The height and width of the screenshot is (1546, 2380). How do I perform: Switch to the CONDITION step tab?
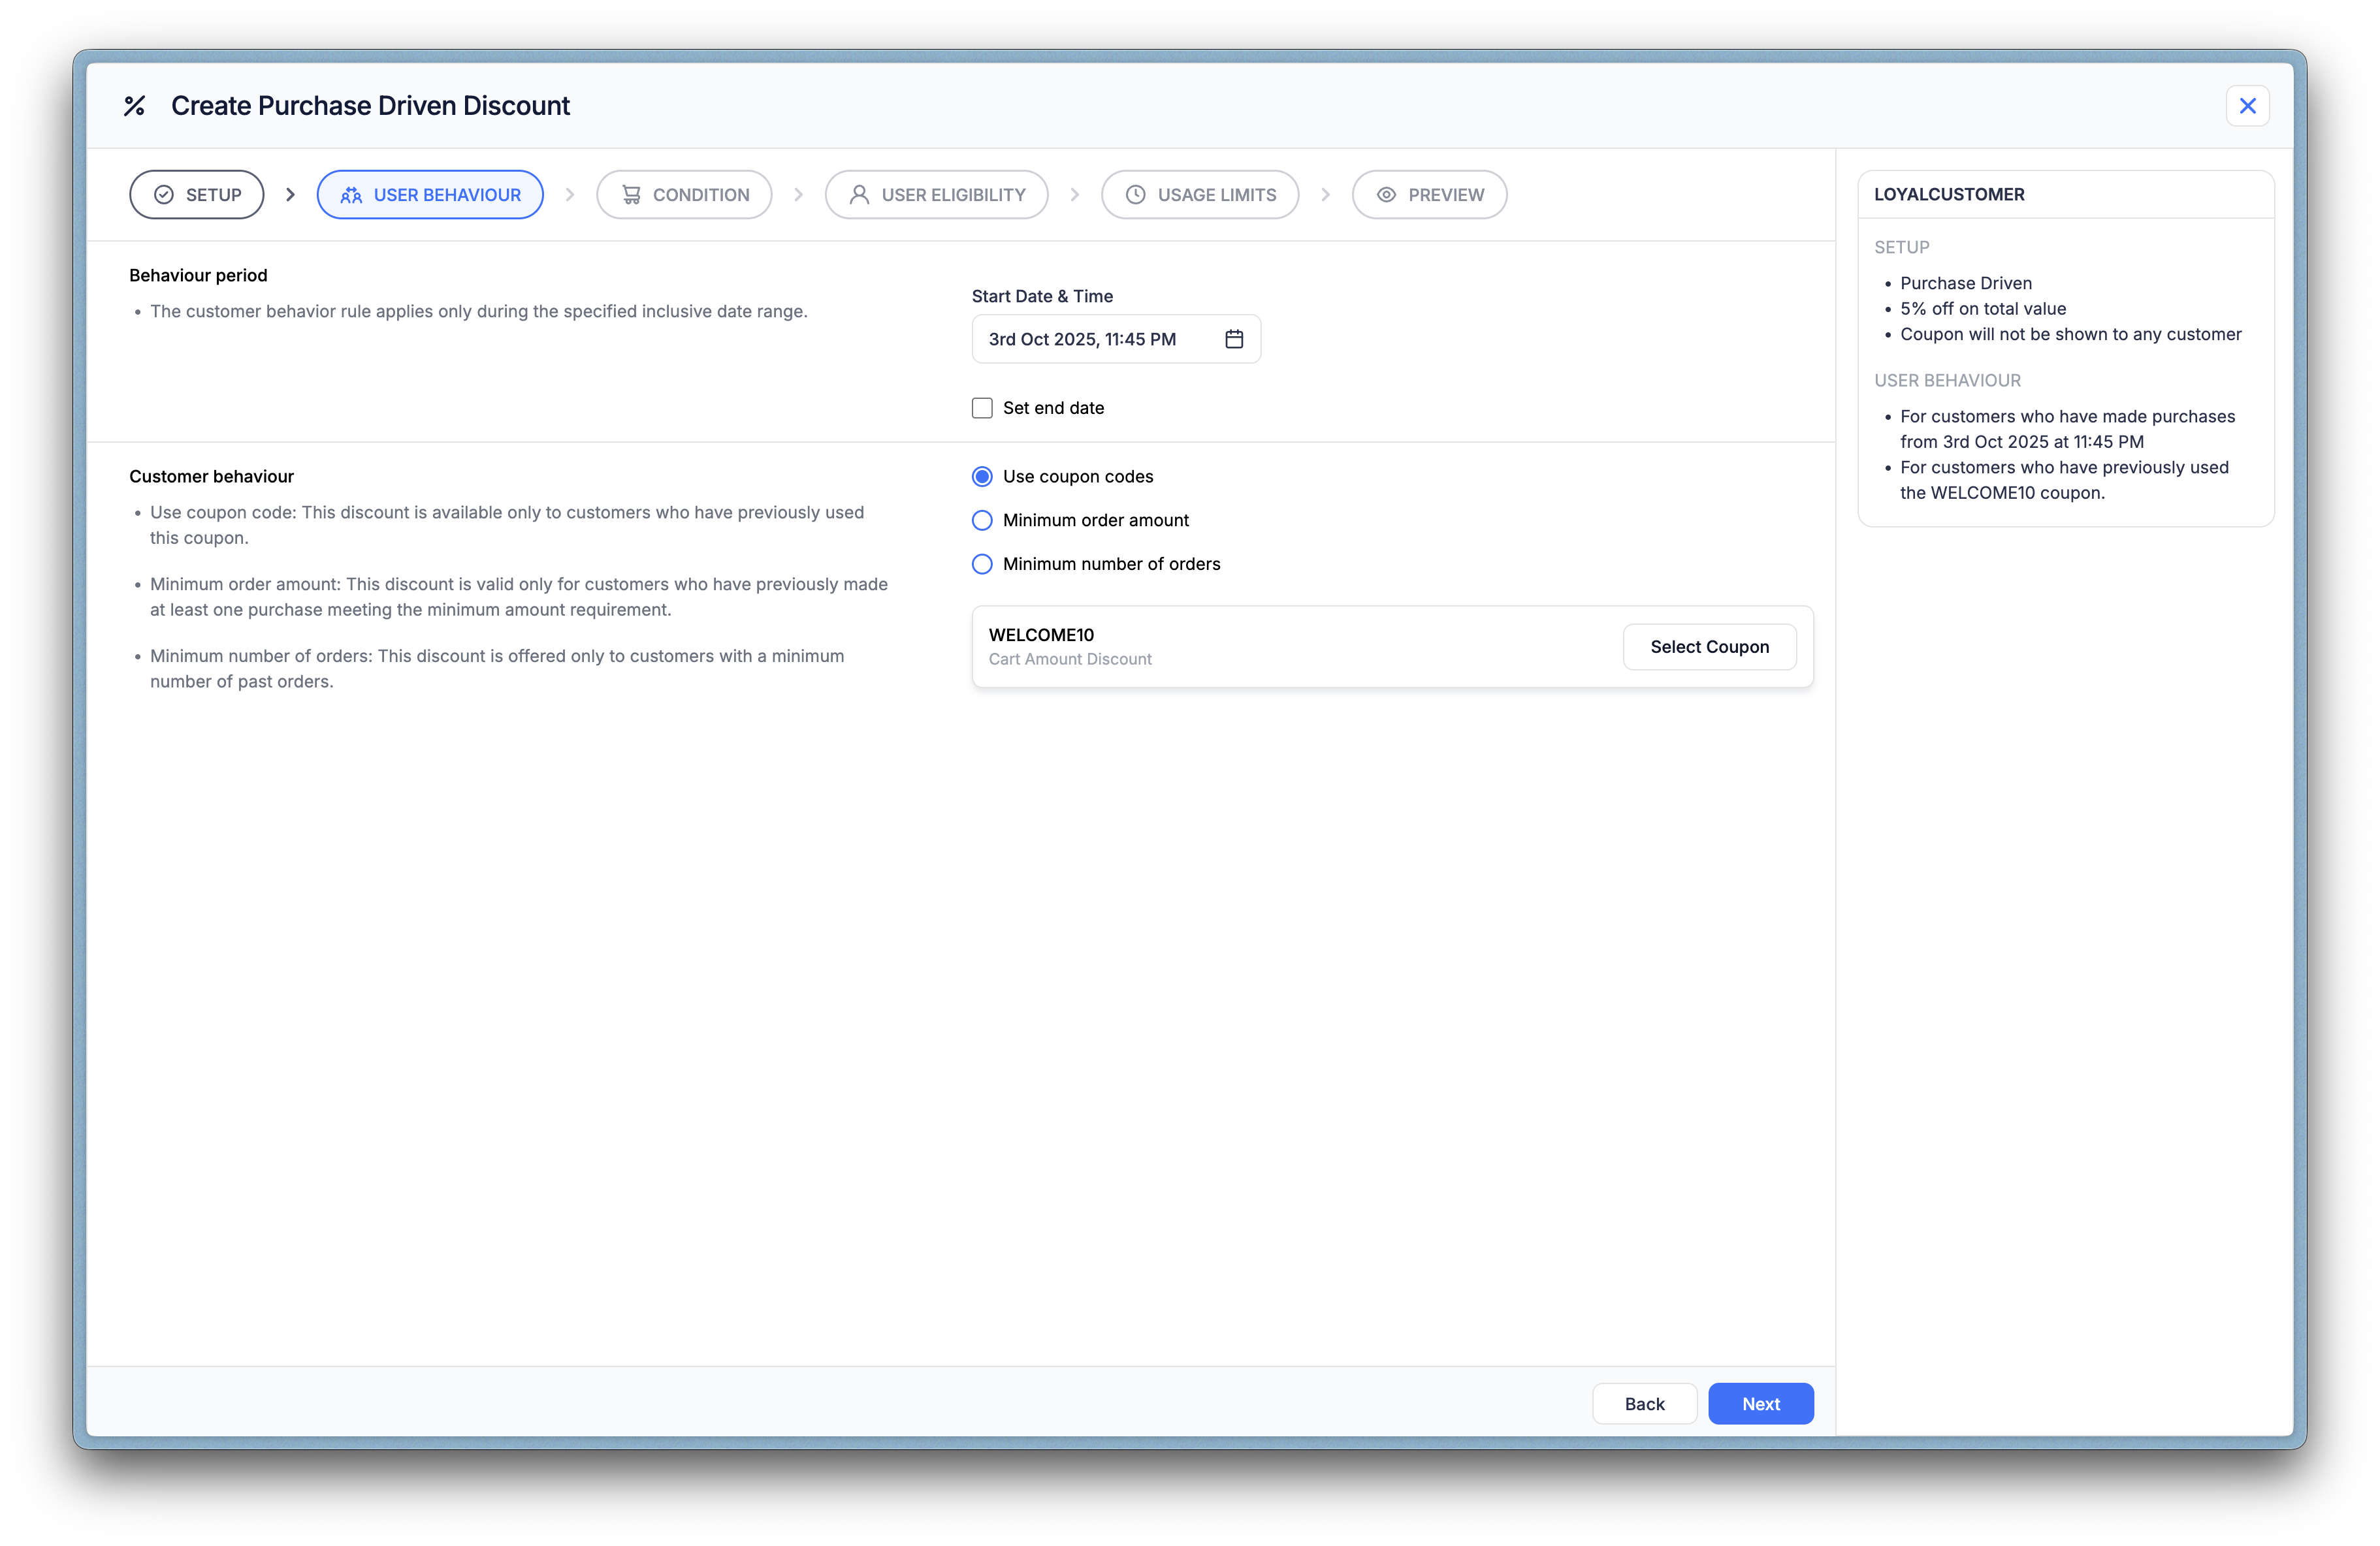pos(684,195)
